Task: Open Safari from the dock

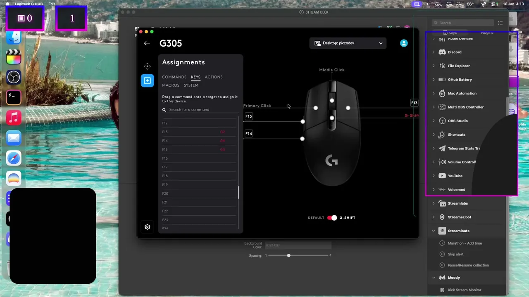Action: click(x=14, y=158)
